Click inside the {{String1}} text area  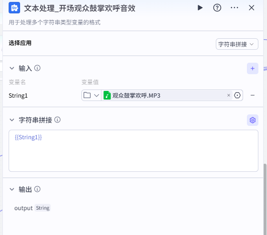coord(133,151)
